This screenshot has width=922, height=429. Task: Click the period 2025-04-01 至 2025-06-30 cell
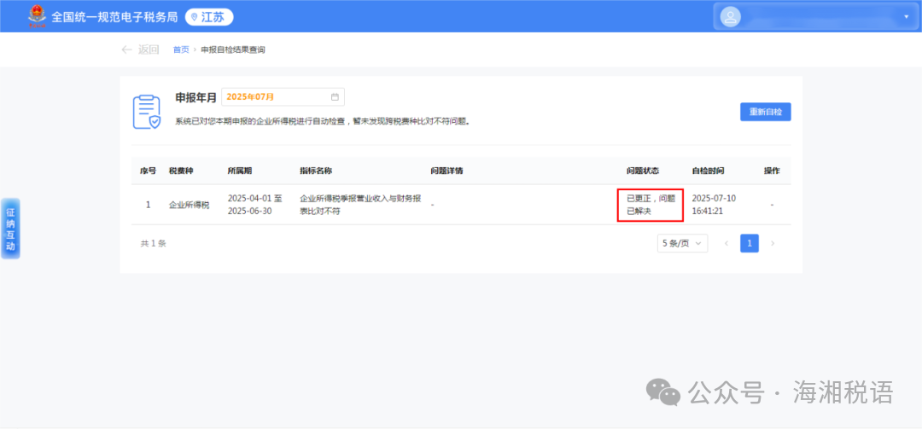click(254, 205)
